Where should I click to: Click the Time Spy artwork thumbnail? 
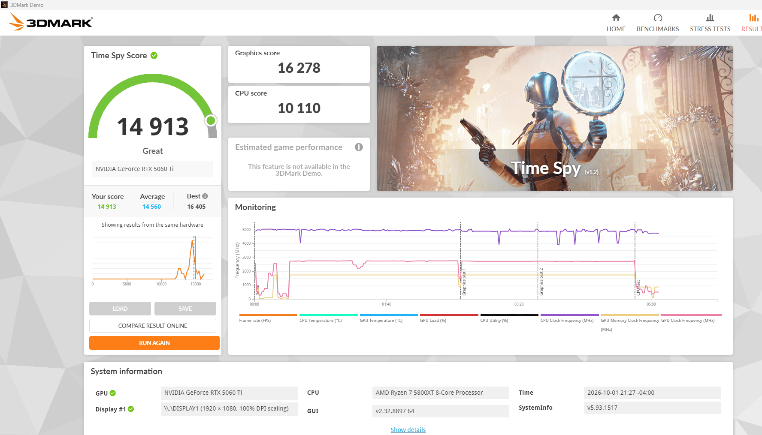pos(555,118)
